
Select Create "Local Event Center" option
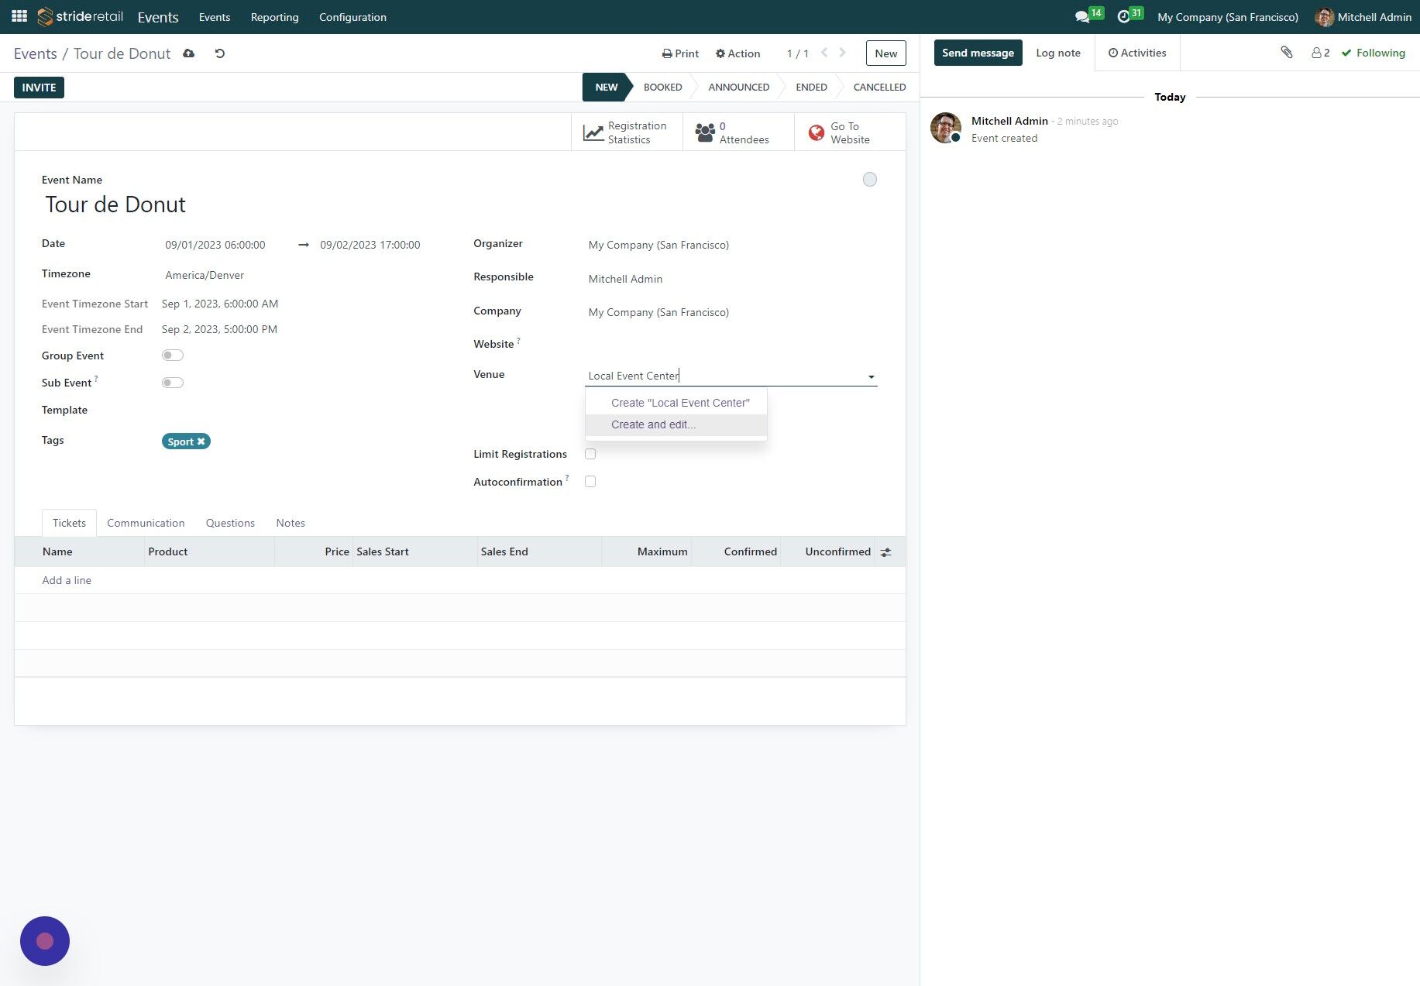pos(676,403)
